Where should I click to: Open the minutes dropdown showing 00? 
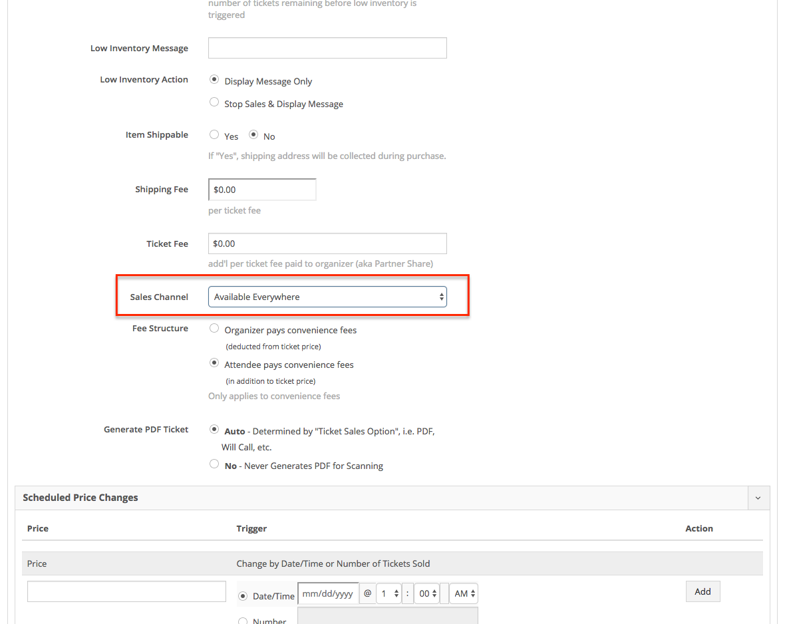click(x=426, y=593)
